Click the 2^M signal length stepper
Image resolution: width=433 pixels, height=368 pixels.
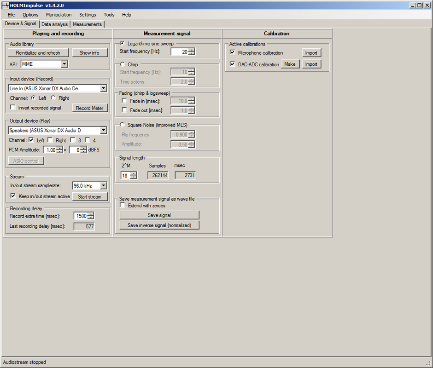tap(134, 175)
